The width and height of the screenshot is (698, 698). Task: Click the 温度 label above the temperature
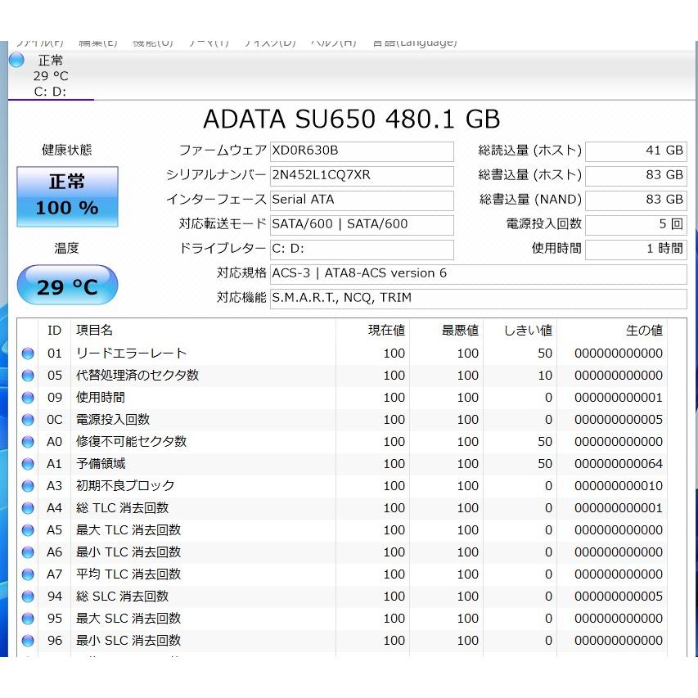tap(67, 249)
